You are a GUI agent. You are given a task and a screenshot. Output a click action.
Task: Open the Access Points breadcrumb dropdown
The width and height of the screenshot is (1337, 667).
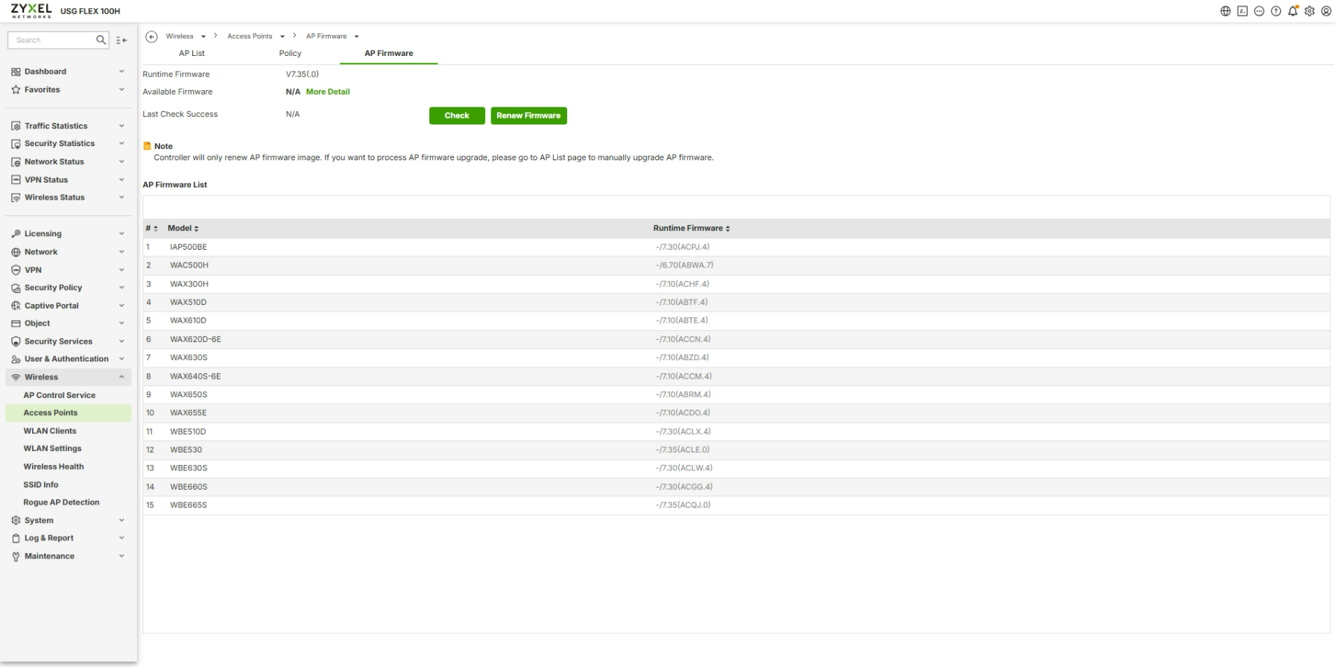pos(282,37)
